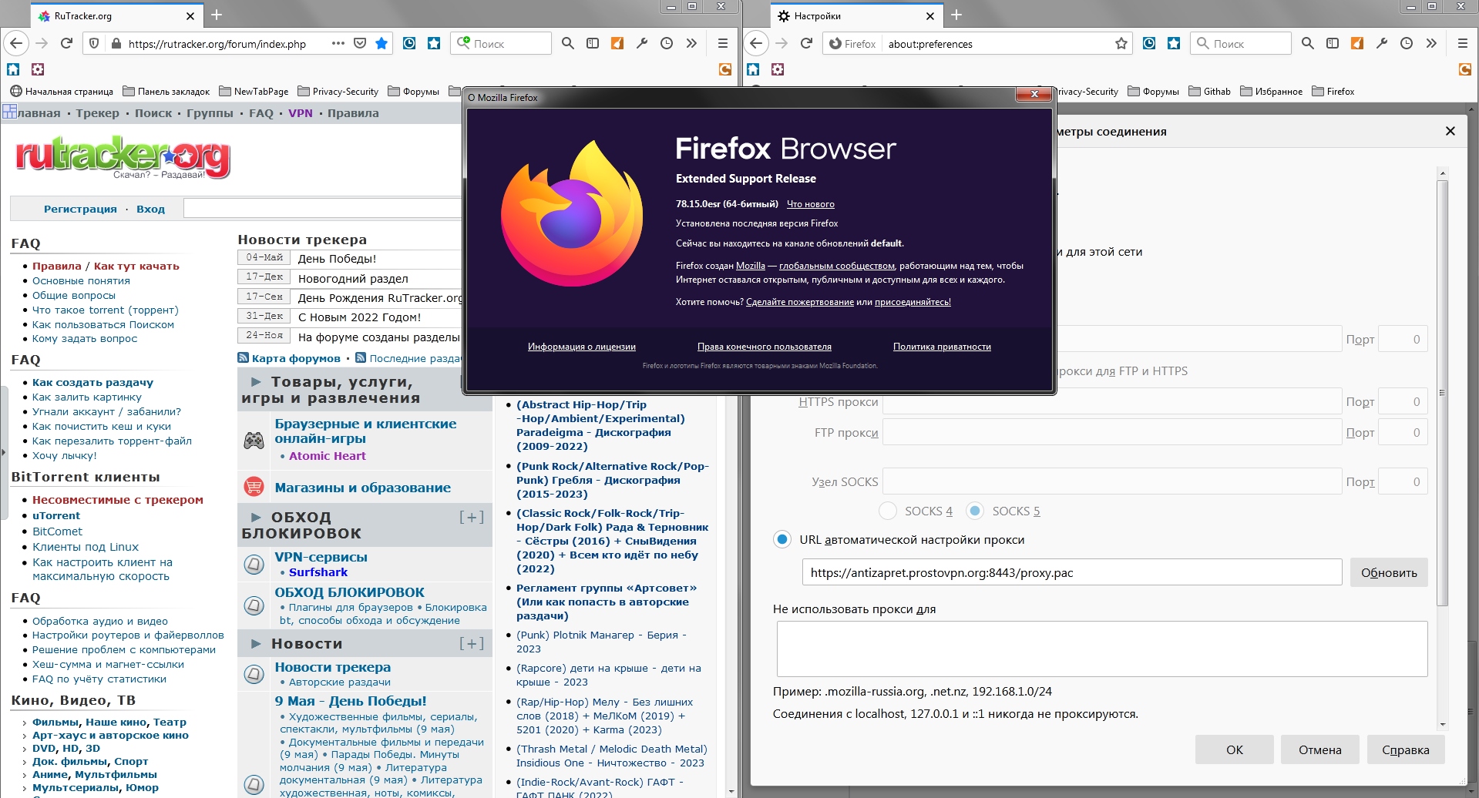
Task: Expand overflow chevron in Настройки window toolbar
Action: tap(1431, 44)
